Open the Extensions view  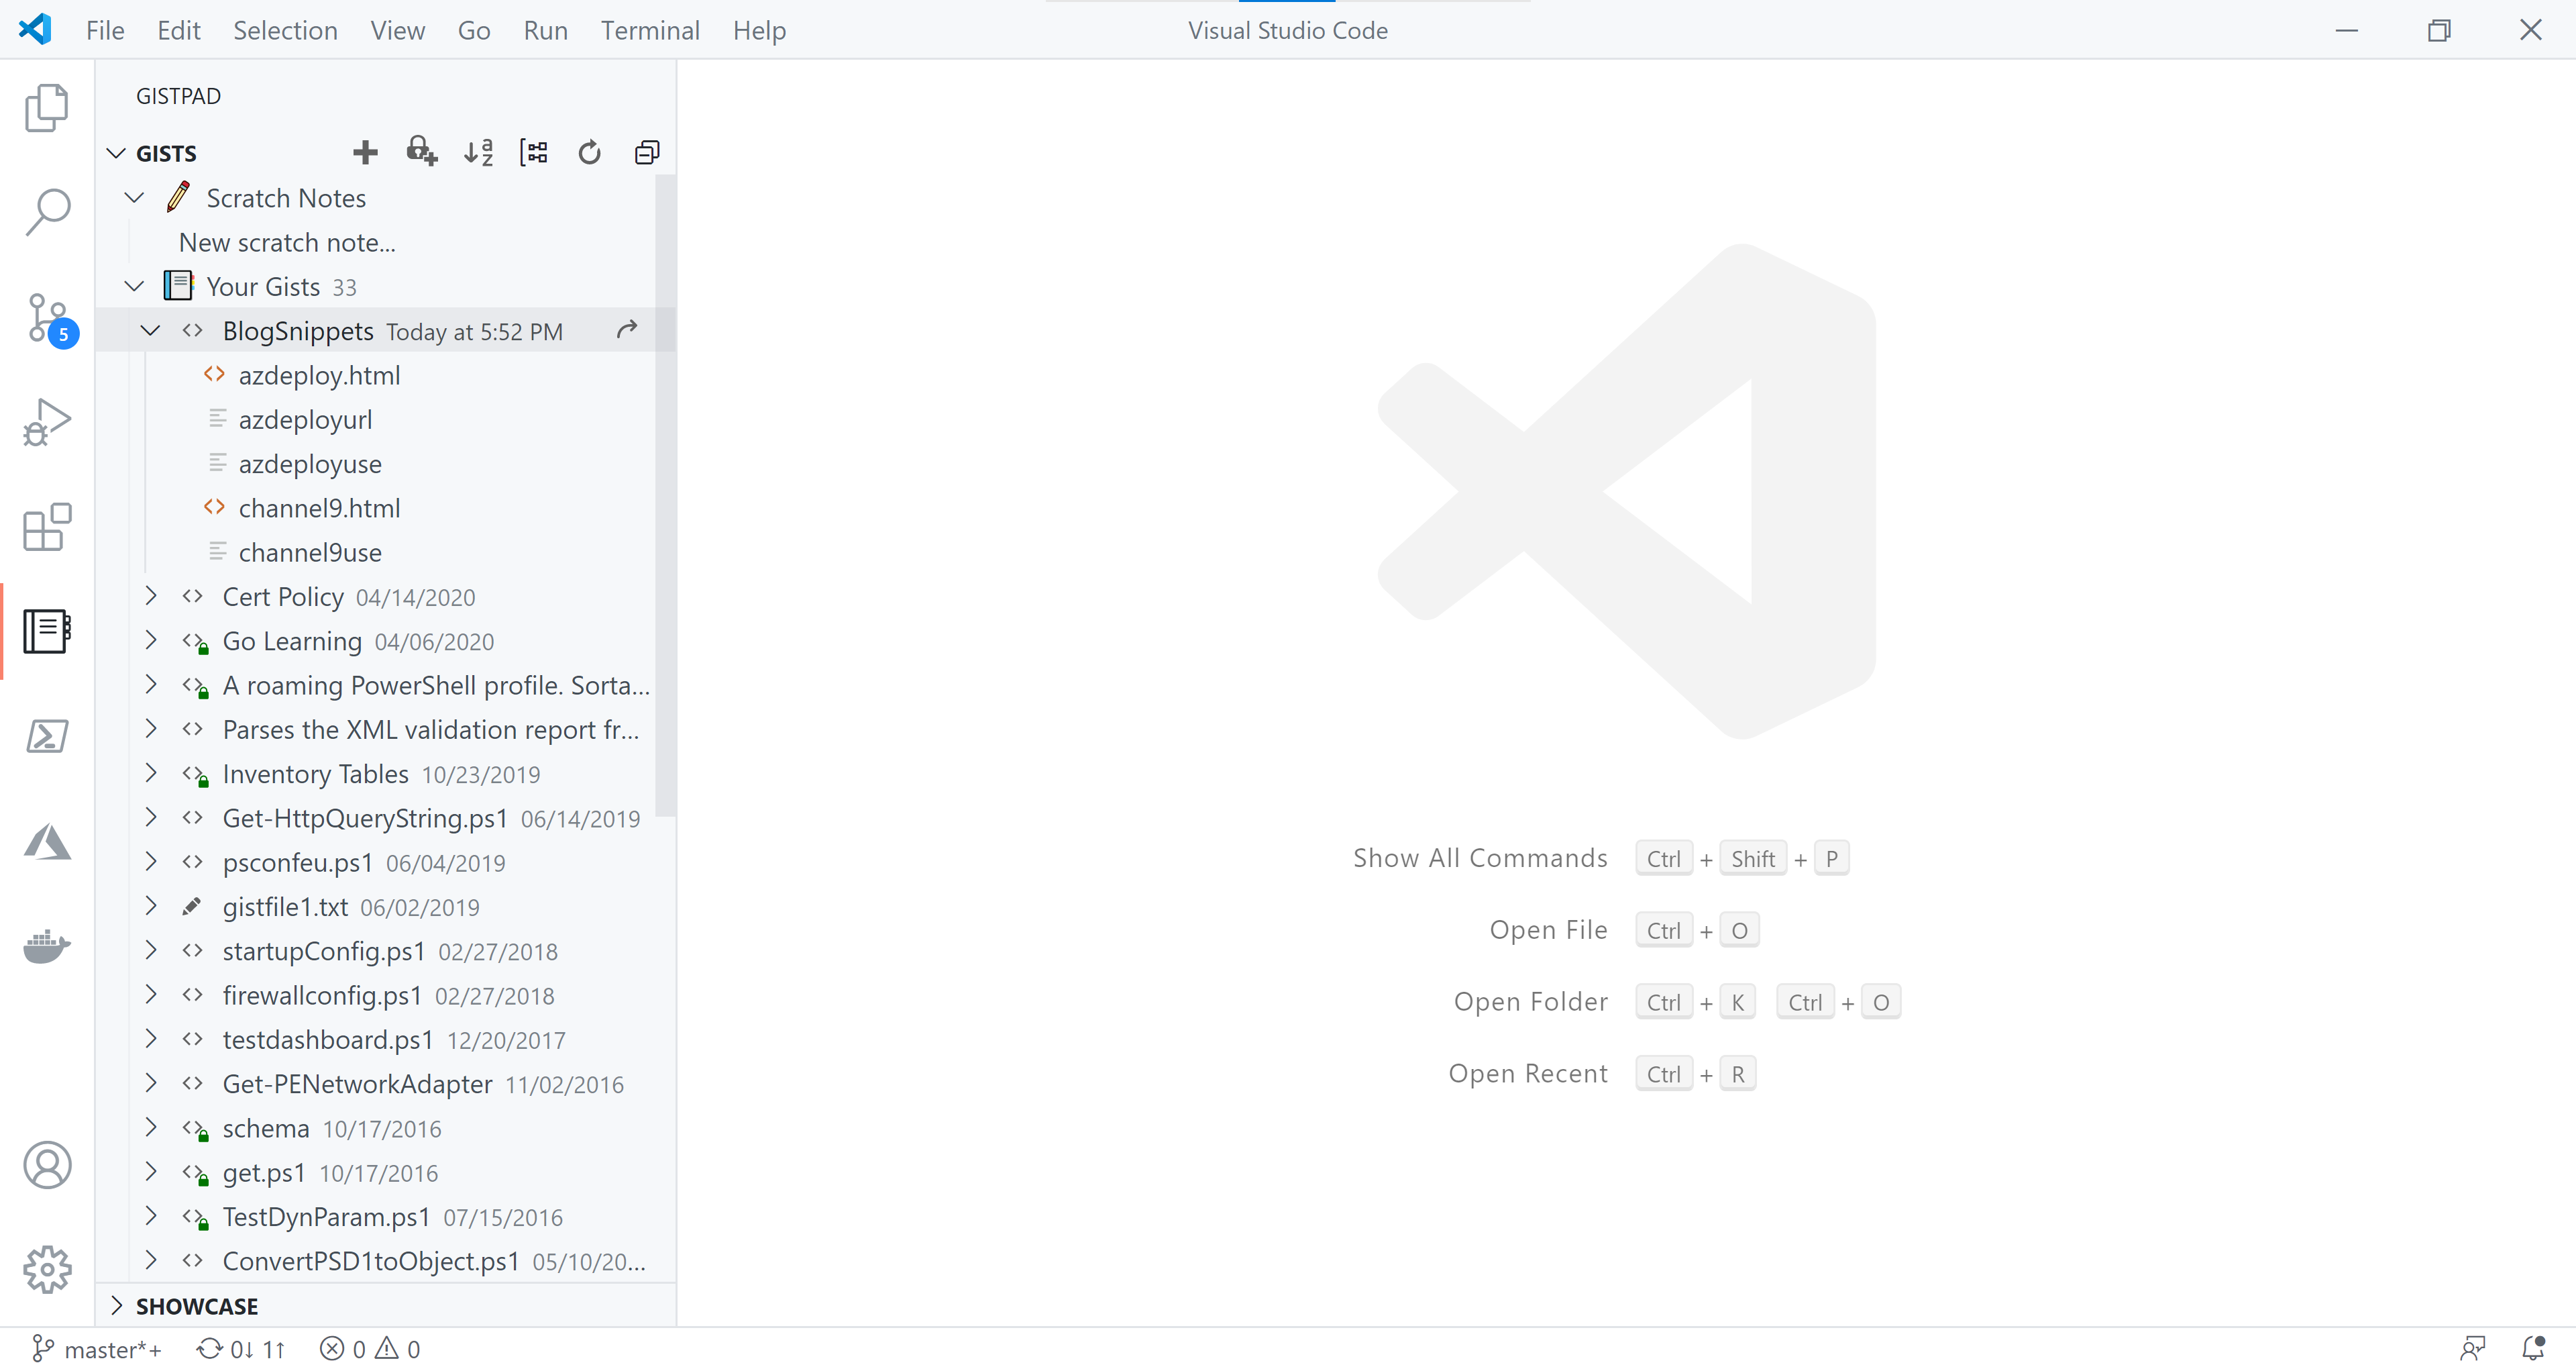47,527
